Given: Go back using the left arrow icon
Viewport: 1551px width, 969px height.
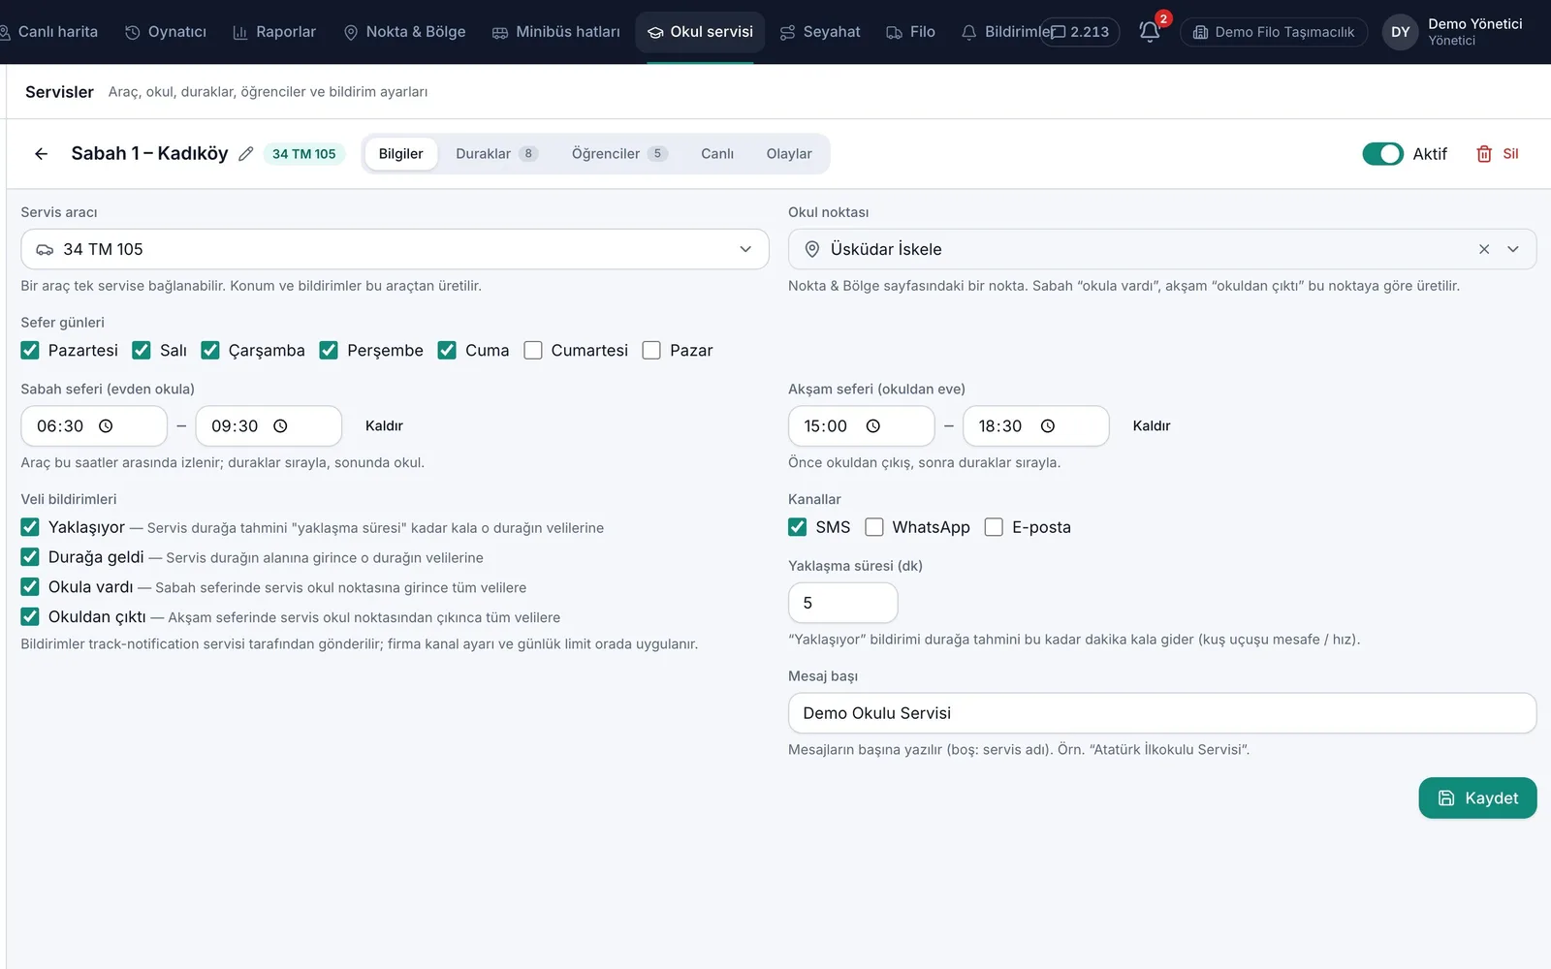Looking at the screenshot, I should [x=41, y=154].
